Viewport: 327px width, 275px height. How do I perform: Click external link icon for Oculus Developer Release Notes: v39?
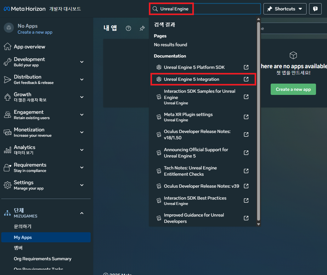point(246,186)
